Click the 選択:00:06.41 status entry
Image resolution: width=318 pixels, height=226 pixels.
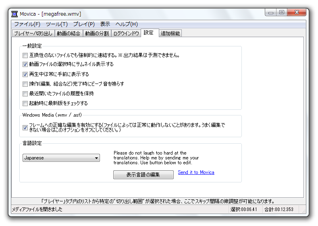click(x=244, y=209)
